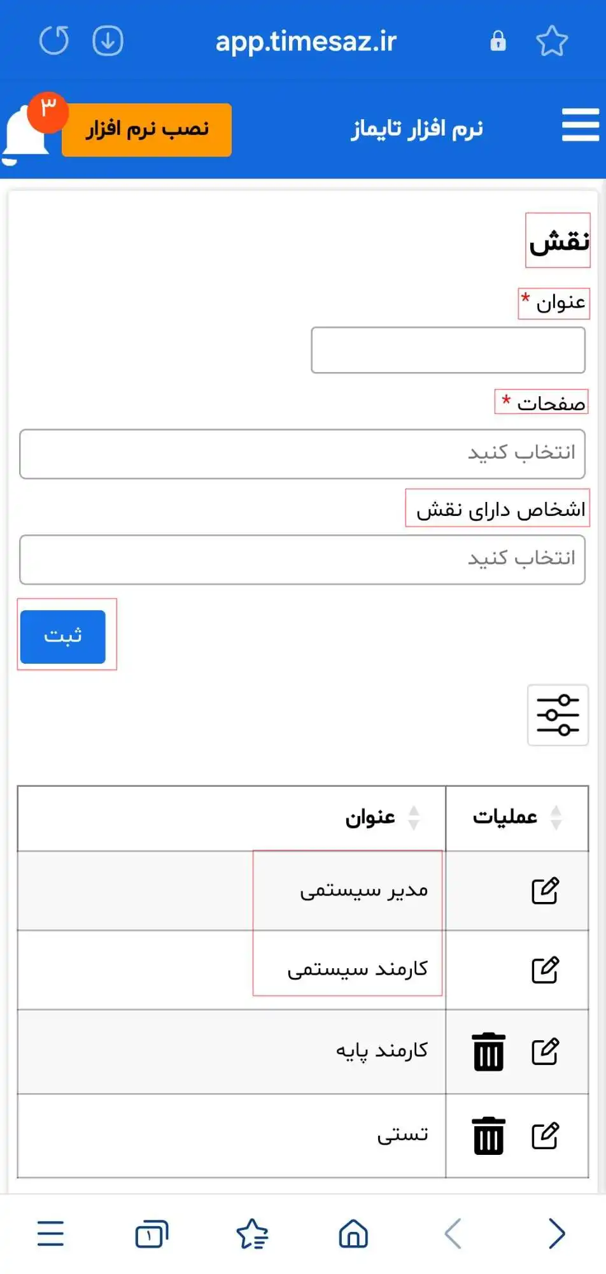Screen dimensions: 606x1274
Task: Edit the مدیر سیستمی role row
Action: (545, 891)
